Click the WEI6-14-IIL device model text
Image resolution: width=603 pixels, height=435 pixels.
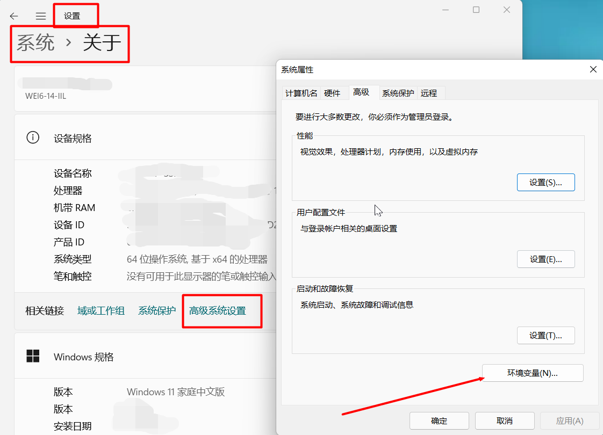click(x=46, y=96)
